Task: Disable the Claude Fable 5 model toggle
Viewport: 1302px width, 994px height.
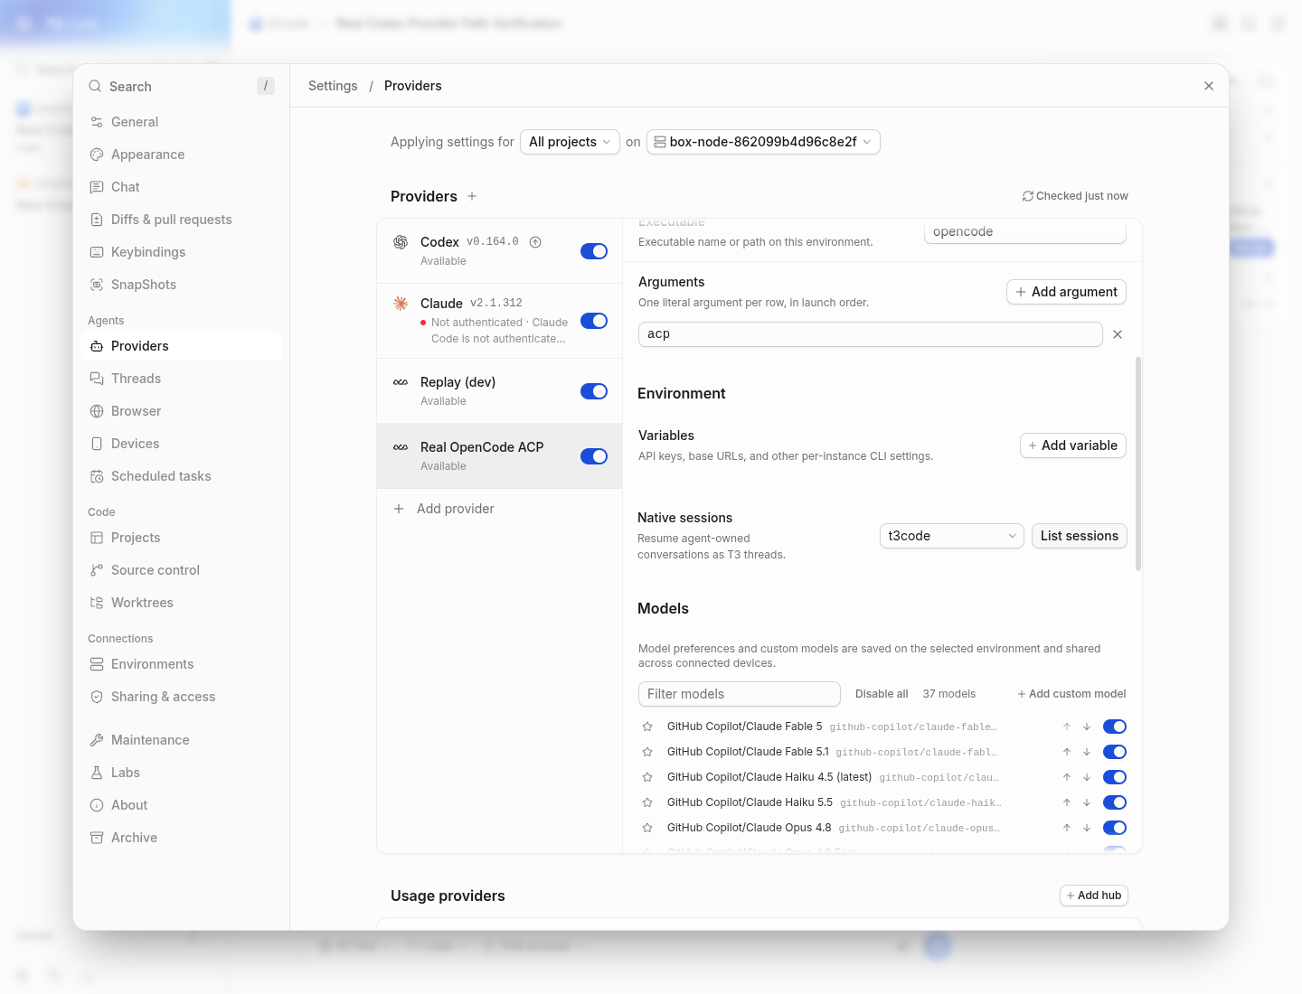Action: point(1115,727)
